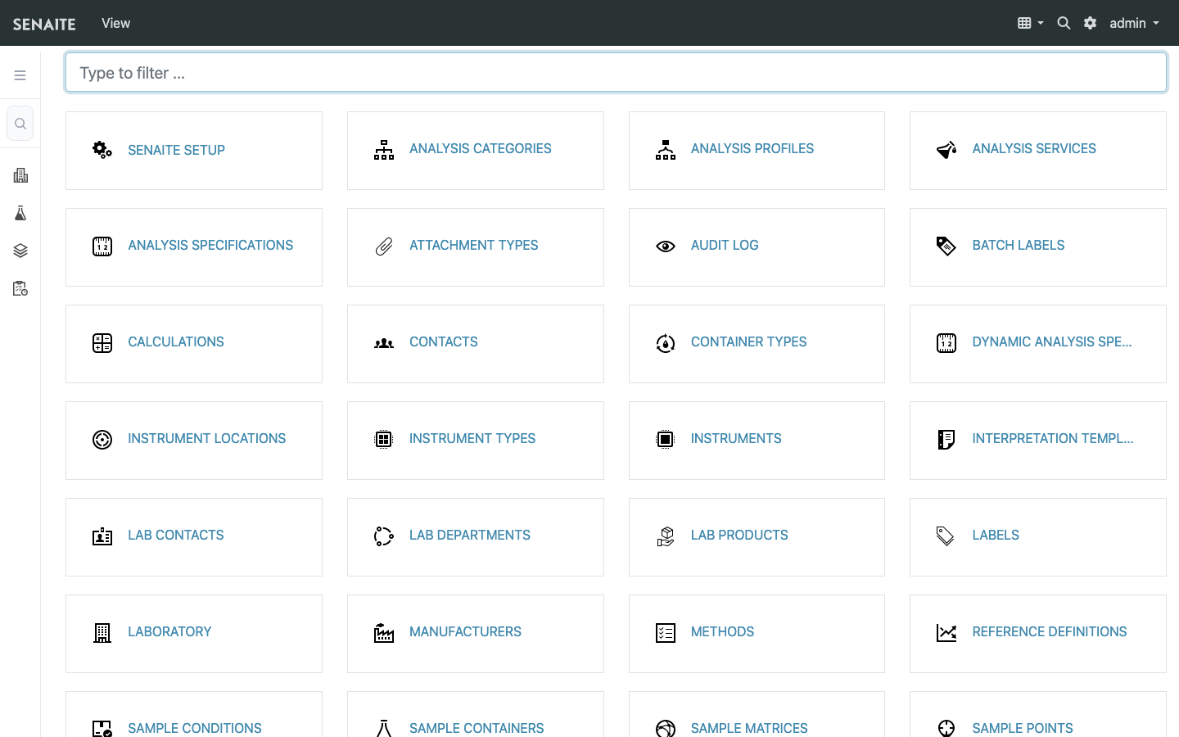
Task: Click the Calculations calculator icon
Action: click(102, 343)
